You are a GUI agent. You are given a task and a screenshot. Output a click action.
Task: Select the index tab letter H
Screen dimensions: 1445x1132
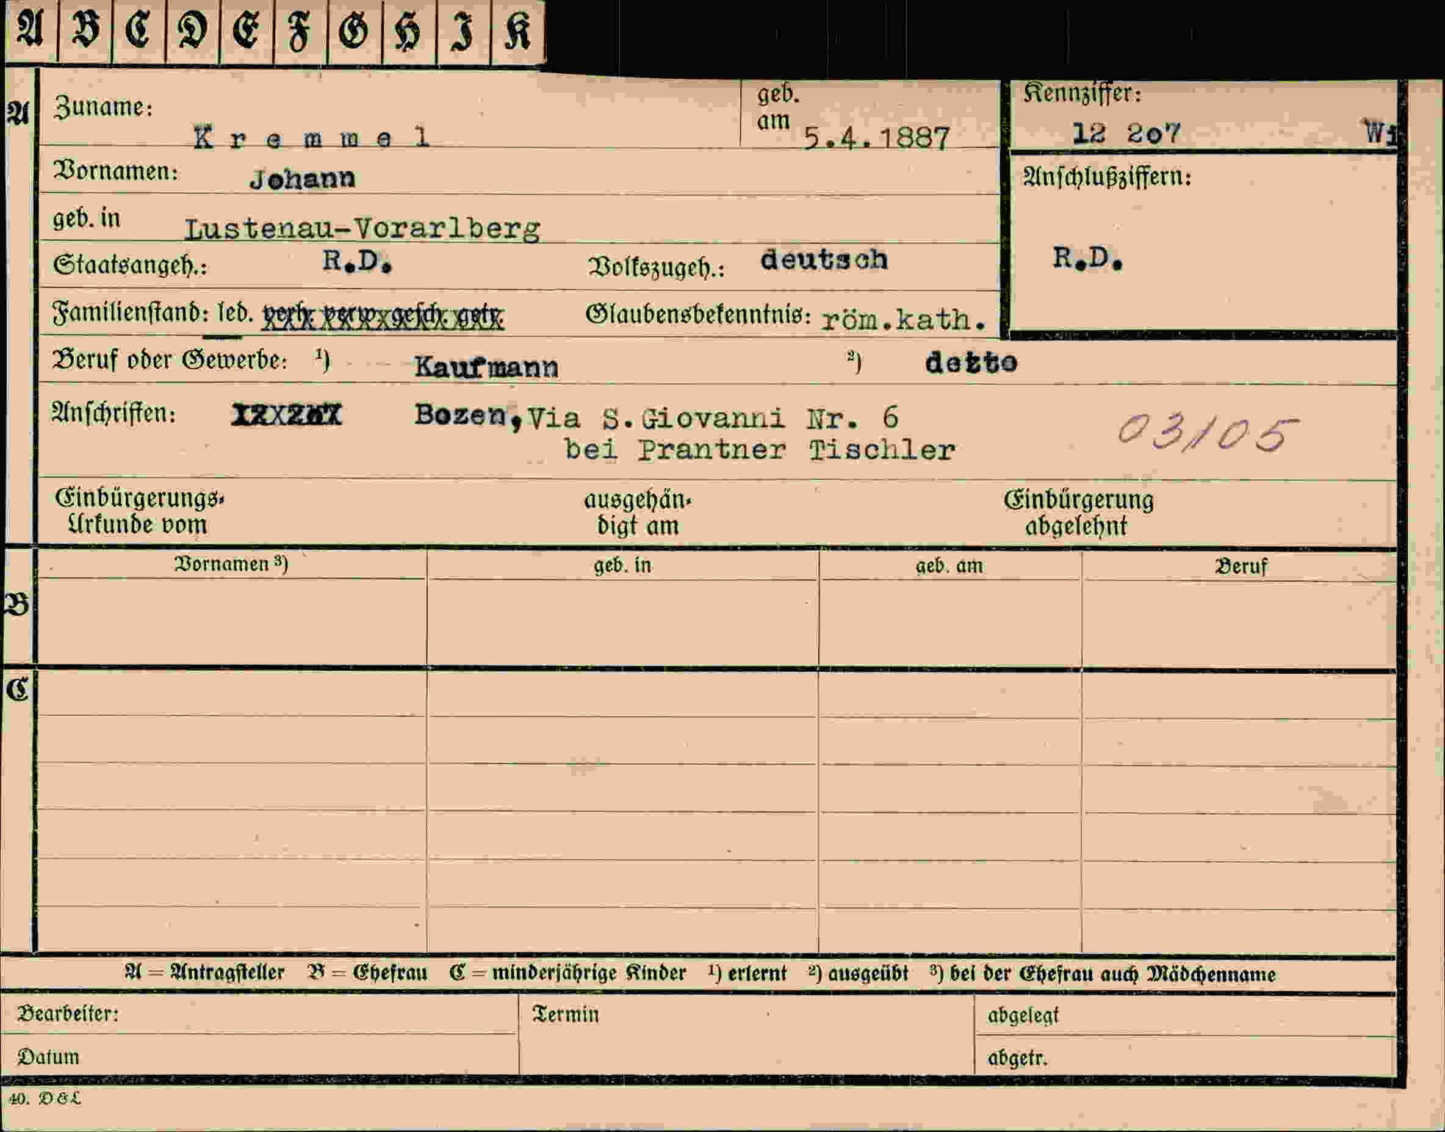click(409, 31)
